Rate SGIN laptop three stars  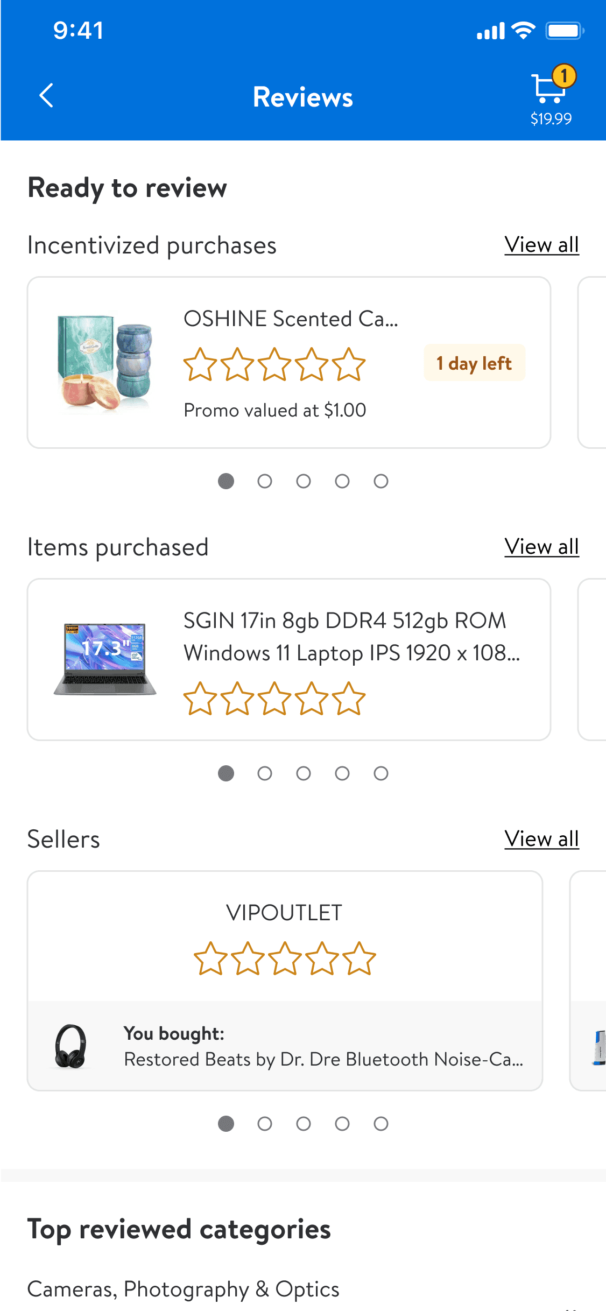tap(274, 699)
